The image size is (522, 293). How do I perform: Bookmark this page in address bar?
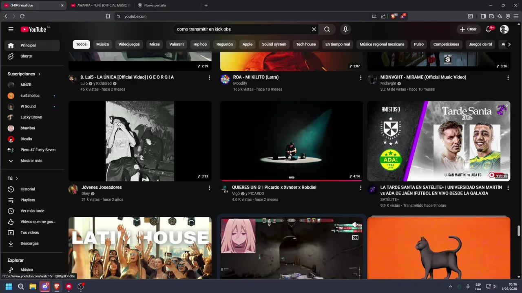coord(108,16)
